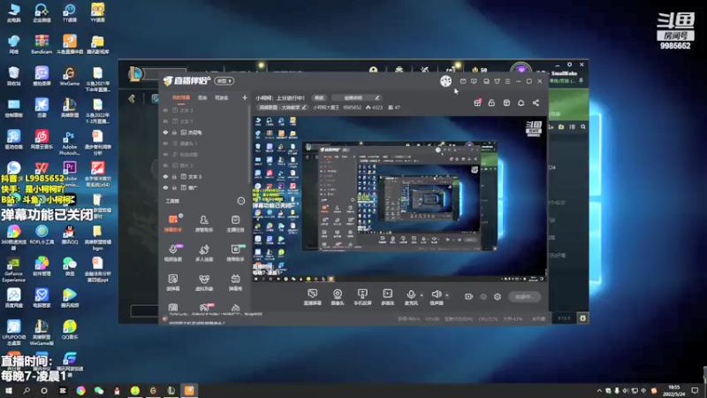Add a new scene with plus button
This screenshot has height=398, width=707.
(x=245, y=97)
